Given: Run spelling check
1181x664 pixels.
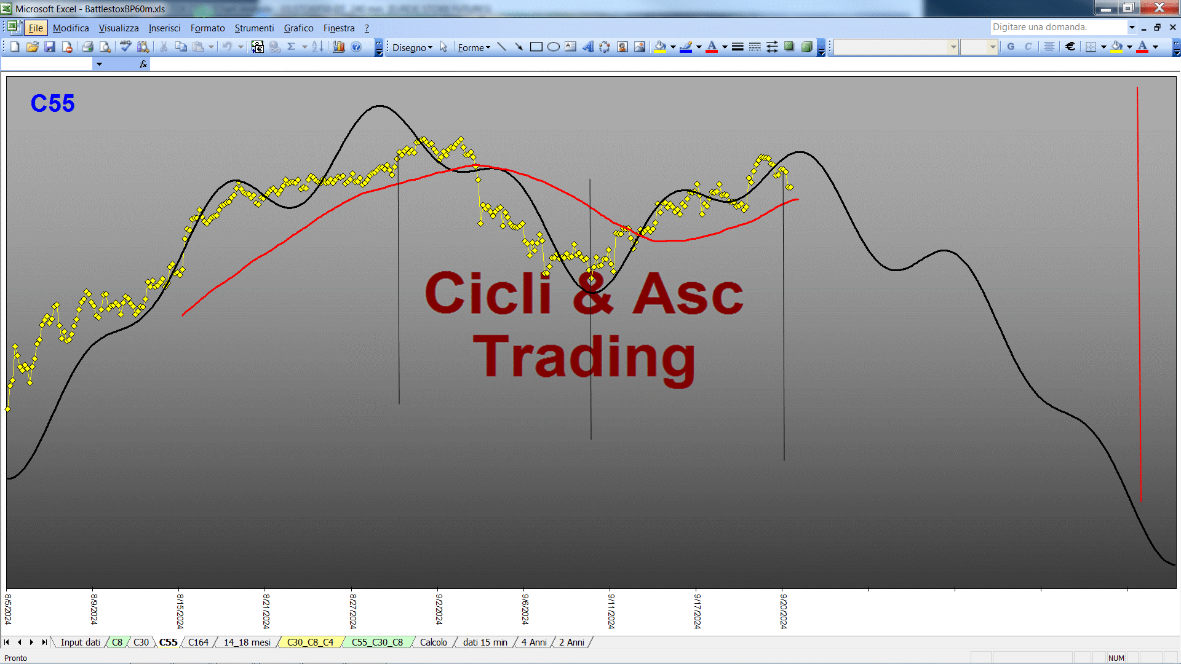Looking at the screenshot, I should [125, 47].
